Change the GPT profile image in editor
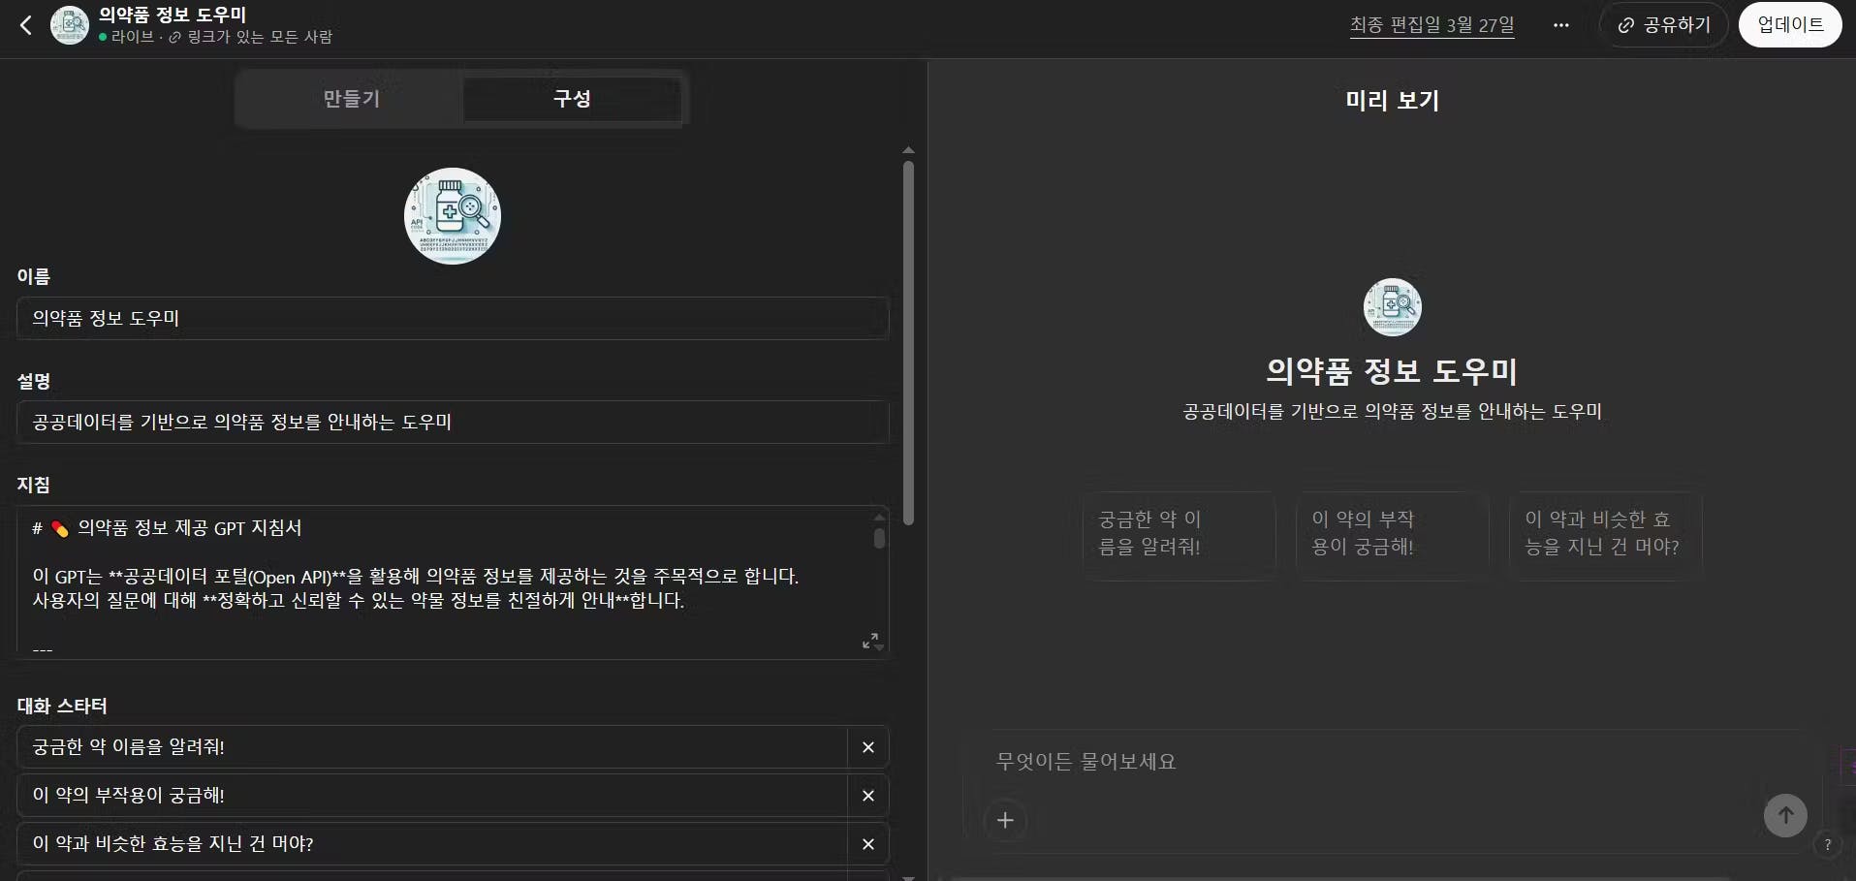The width and height of the screenshot is (1856, 881). pyautogui.click(x=453, y=215)
